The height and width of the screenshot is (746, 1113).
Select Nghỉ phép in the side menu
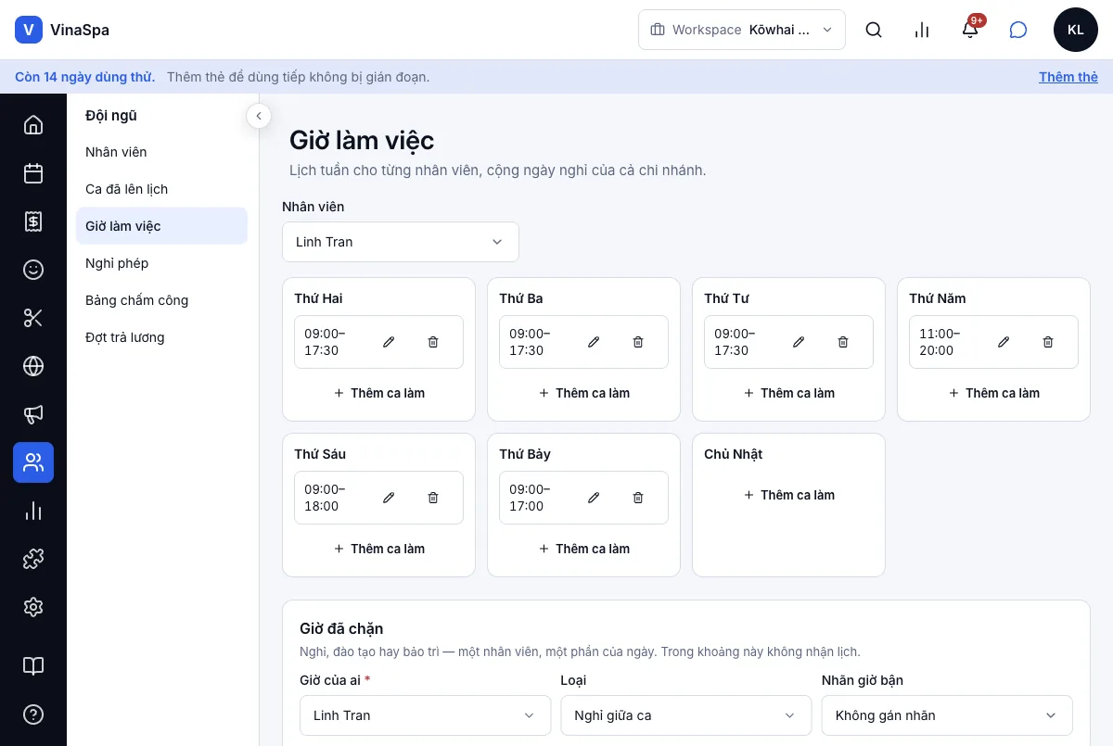[161, 263]
